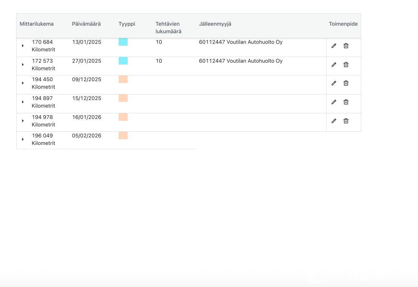Edit the 194 450 kilometrit row
Image resolution: width=418 pixels, height=287 pixels.
tap(334, 83)
